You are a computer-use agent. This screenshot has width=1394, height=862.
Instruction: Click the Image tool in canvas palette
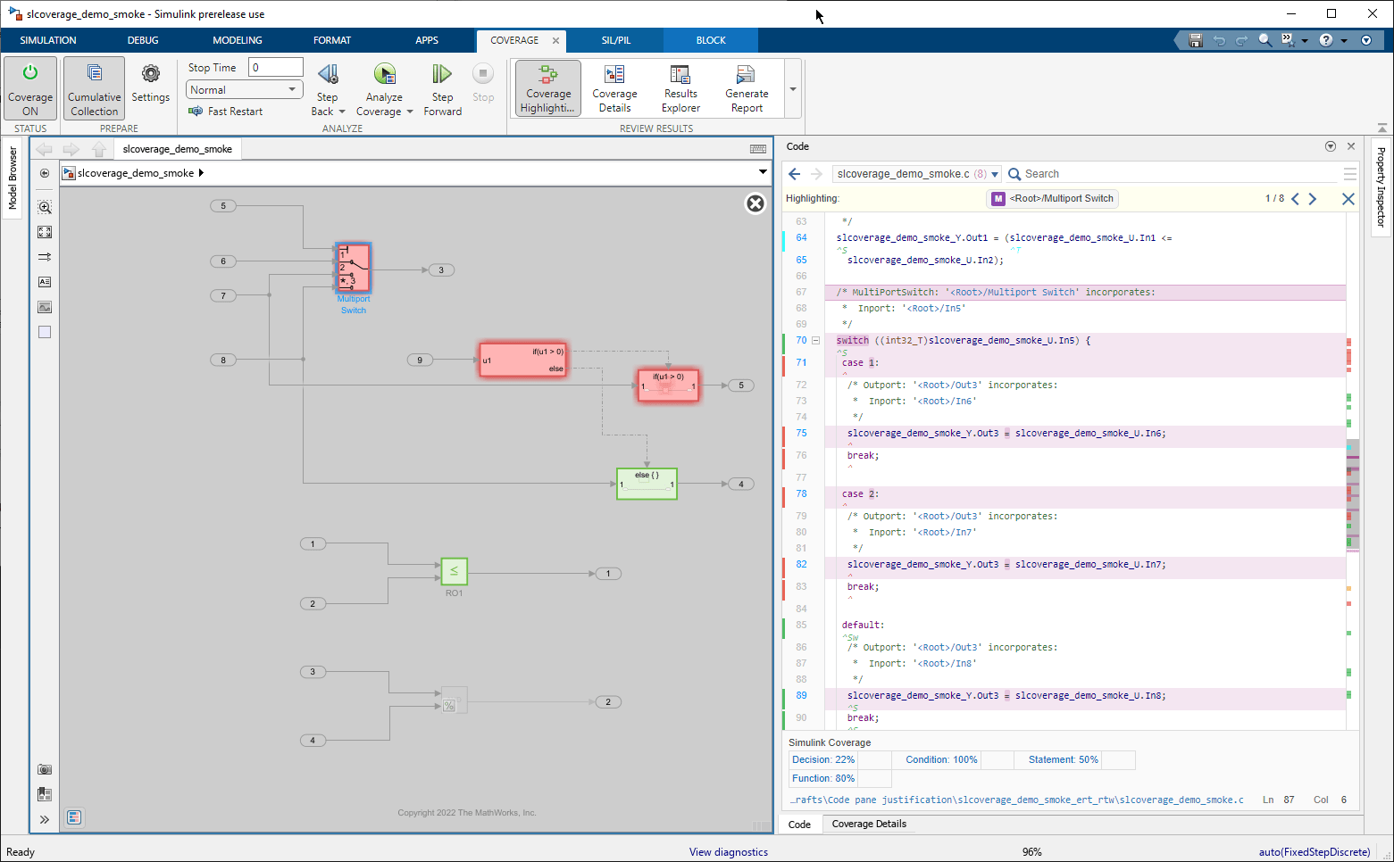(x=45, y=307)
